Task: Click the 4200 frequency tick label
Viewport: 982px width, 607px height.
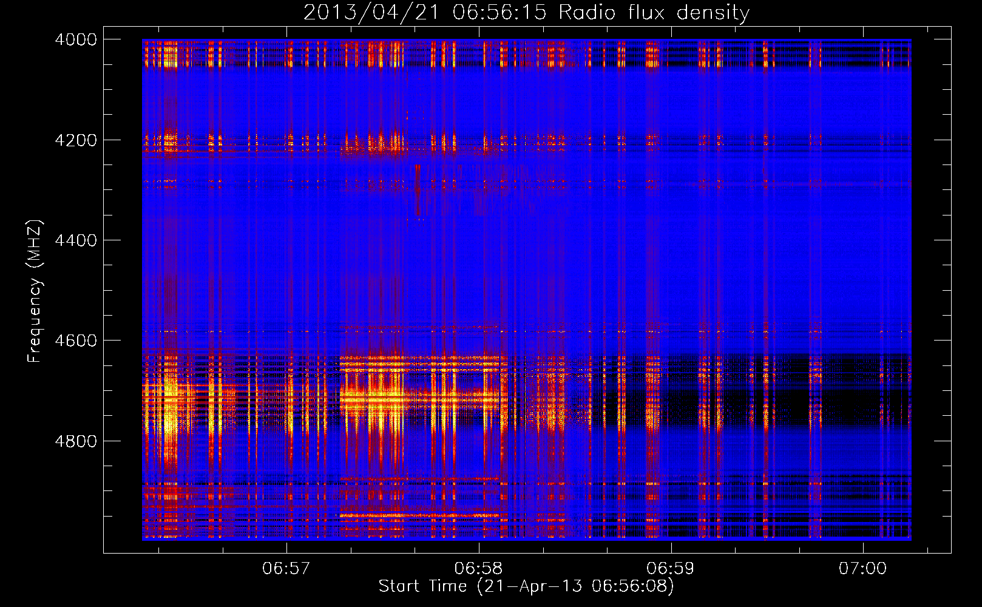Action: click(76, 140)
